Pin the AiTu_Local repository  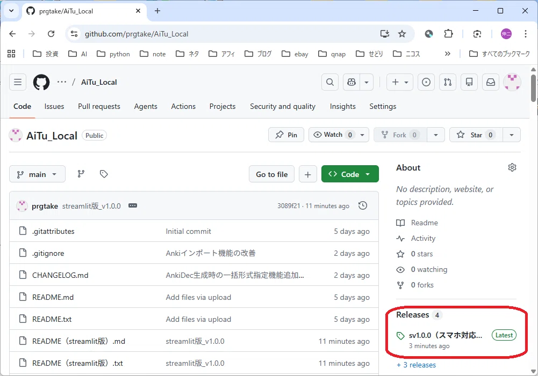tap(286, 135)
